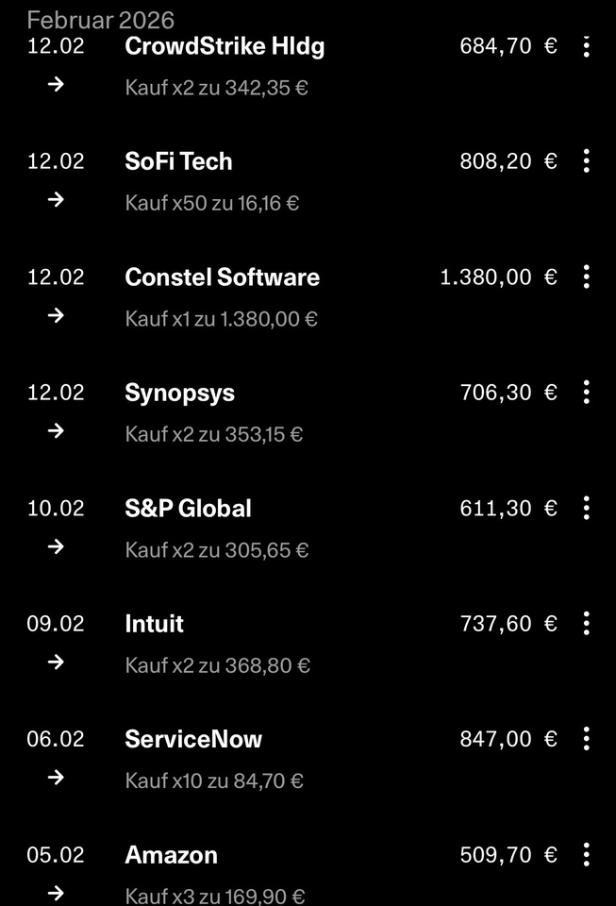The width and height of the screenshot is (616, 906).
Task: Select the SoFi Tech purchase entry
Action: click(x=178, y=162)
